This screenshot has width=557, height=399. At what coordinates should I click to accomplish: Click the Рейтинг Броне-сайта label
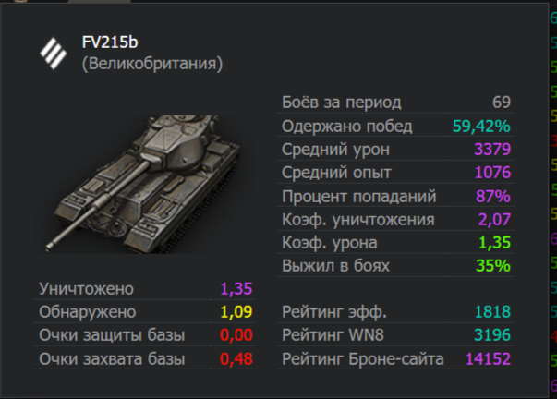(x=363, y=359)
